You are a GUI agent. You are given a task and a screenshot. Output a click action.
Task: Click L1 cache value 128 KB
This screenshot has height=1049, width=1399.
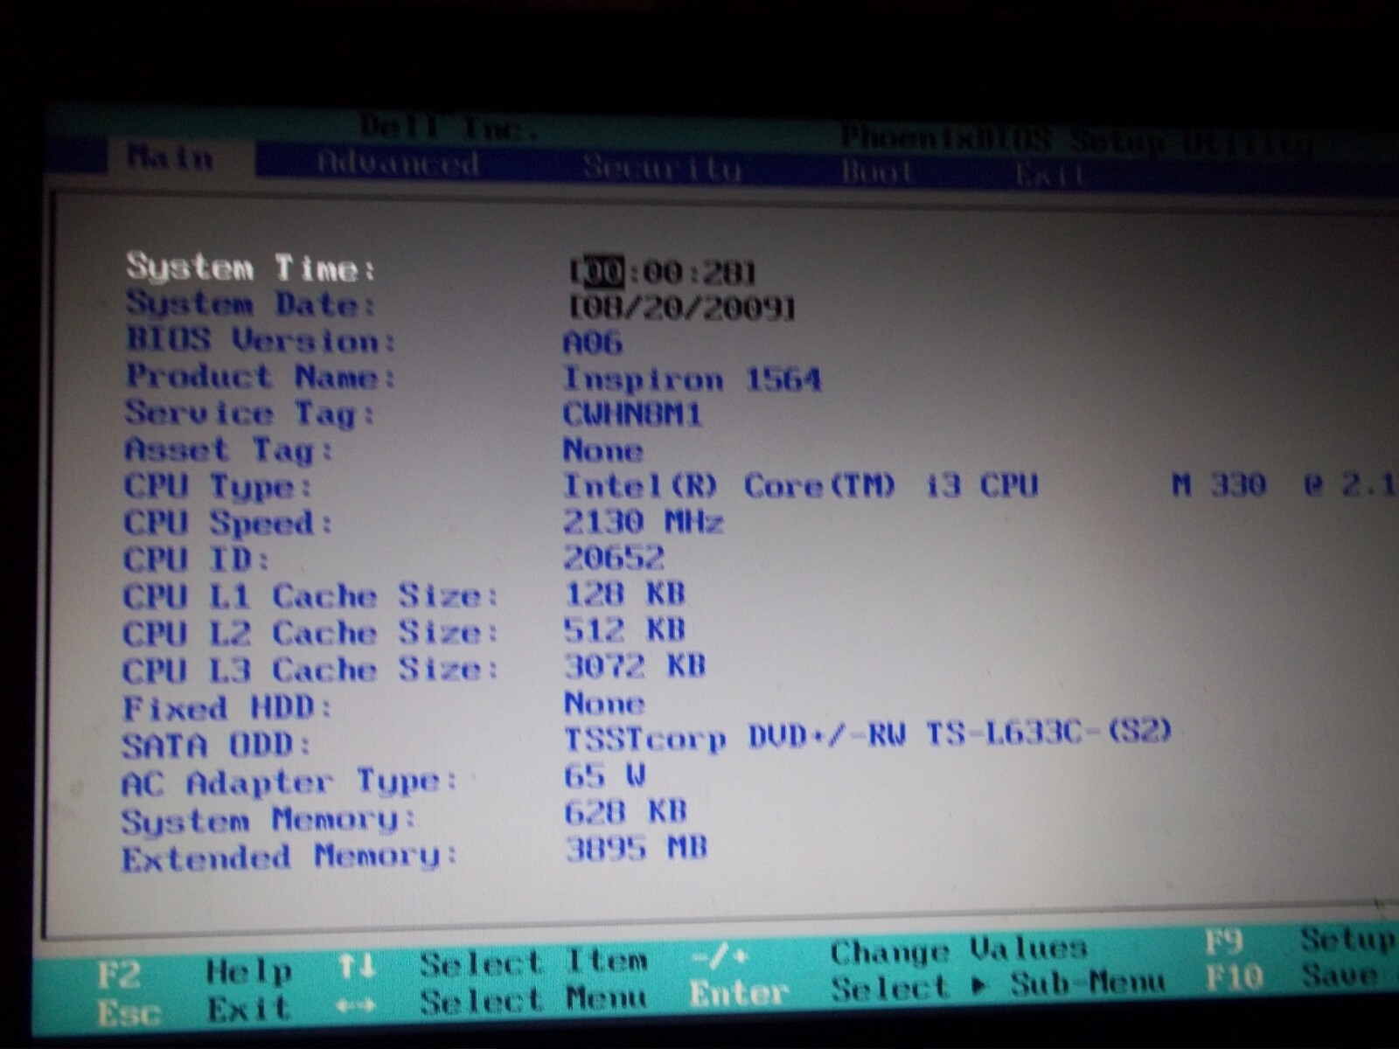pos(624,594)
